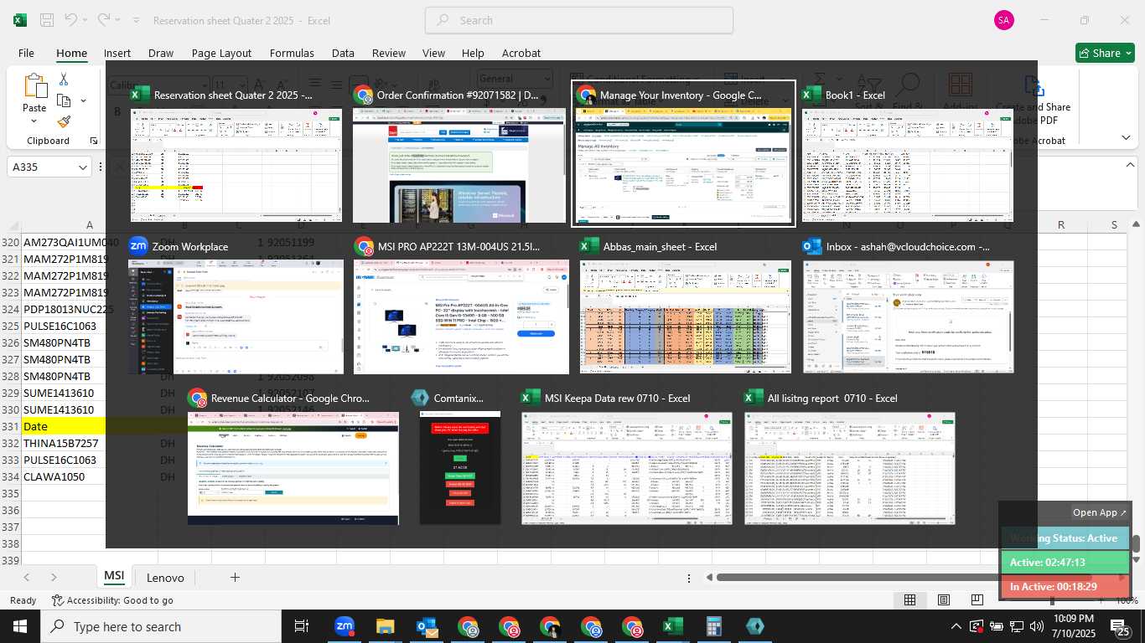This screenshot has height=643, width=1145.
Task: Switch to MSI Keepa Data rew 0710 thumbnail
Action: coord(626,457)
